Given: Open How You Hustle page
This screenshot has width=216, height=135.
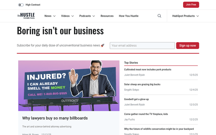Looking at the screenshot, I should (x=129, y=16).
